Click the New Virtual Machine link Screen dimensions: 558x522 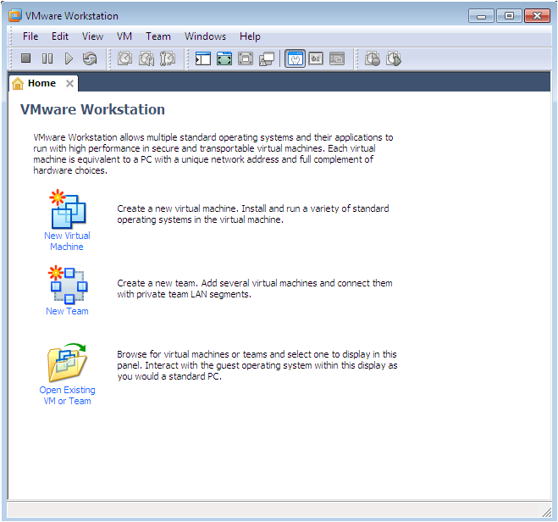(67, 242)
